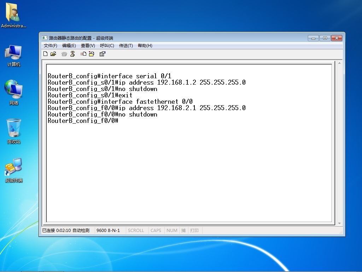Click the scrollbar up arrow in terminal
The width and height of the screenshot is (362, 272).
[339, 63]
